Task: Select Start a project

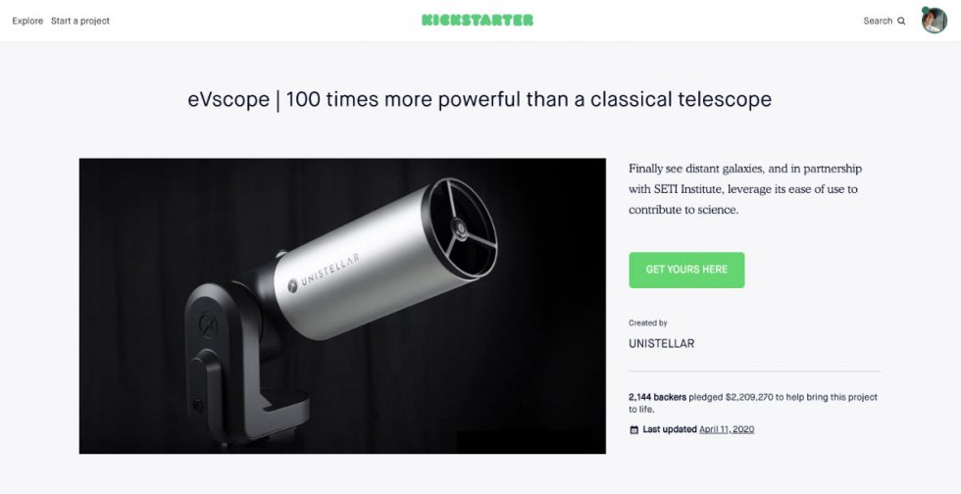Action: tap(80, 21)
